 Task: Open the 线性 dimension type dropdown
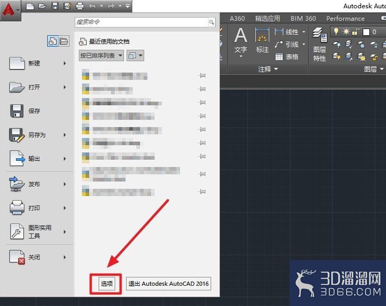tap(304, 32)
